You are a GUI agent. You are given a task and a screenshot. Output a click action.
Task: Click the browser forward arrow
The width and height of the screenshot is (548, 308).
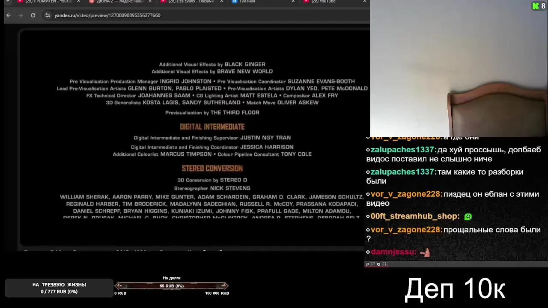(x=21, y=15)
